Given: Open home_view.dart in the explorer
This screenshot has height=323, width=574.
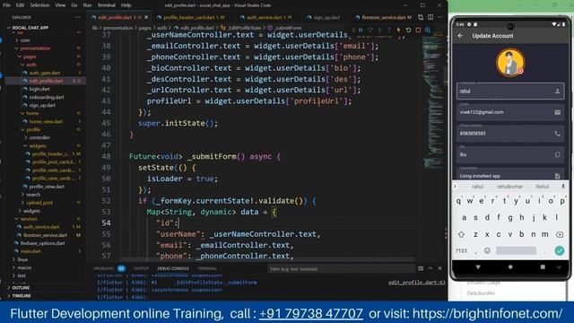Looking at the screenshot, I should tap(46, 121).
